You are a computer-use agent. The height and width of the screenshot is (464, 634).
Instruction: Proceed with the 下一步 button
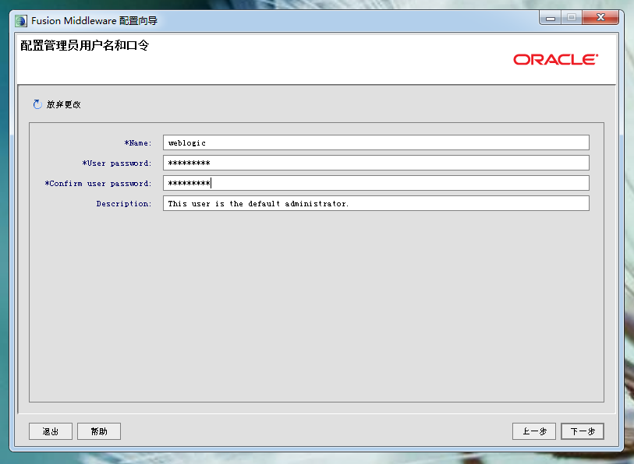coord(583,431)
